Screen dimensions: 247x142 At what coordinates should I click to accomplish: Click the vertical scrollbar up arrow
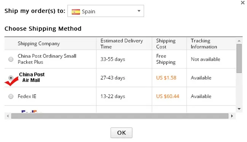coord(239,41)
